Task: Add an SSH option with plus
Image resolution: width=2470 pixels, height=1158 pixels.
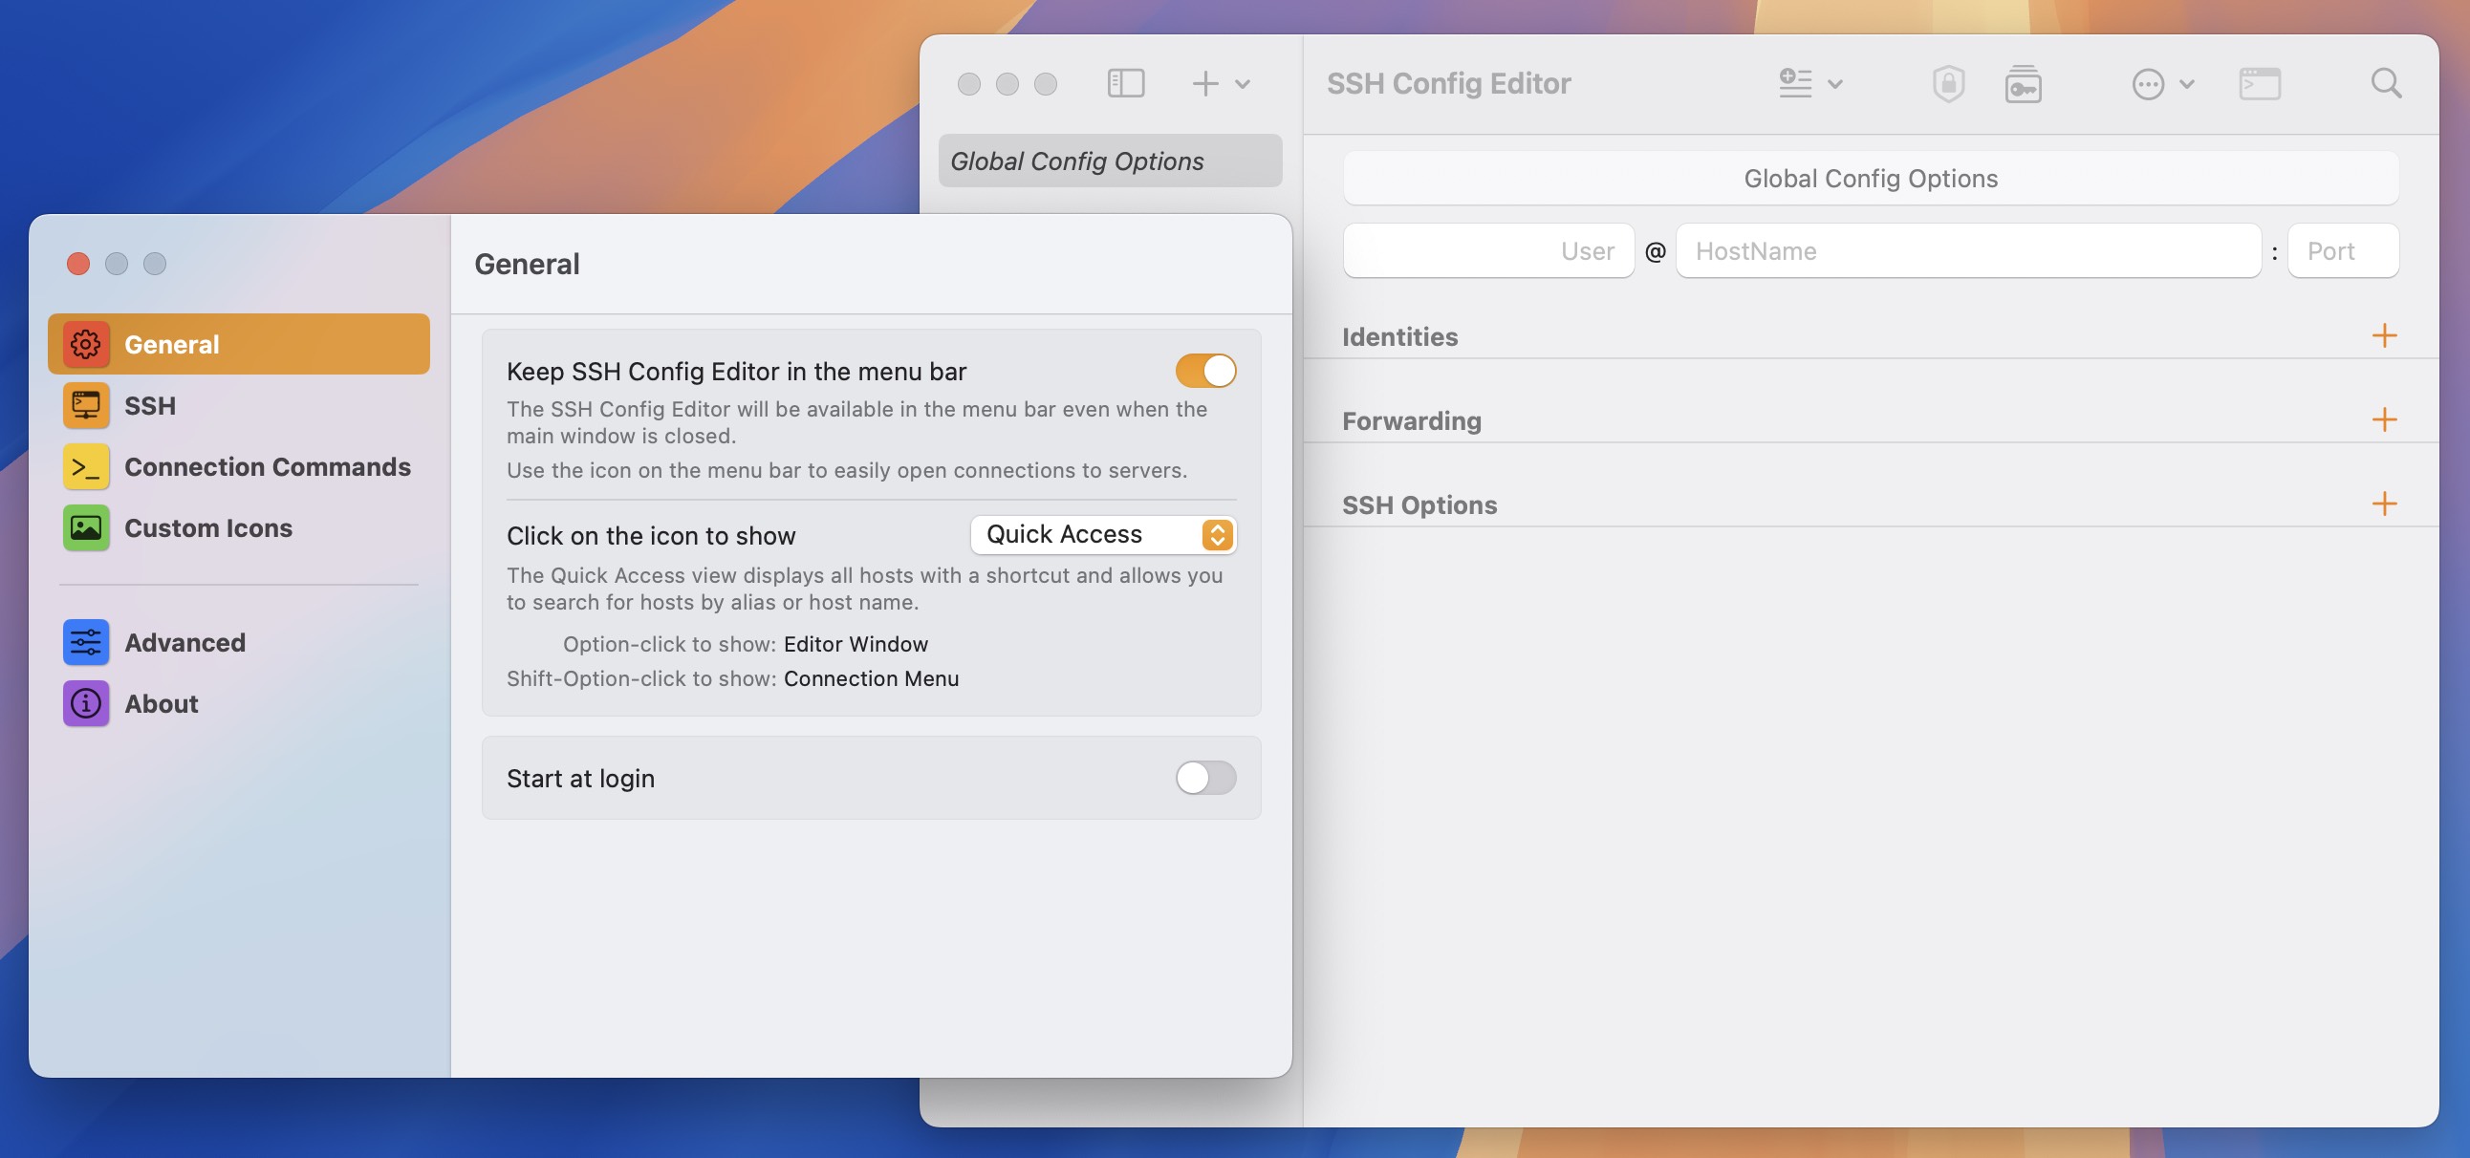Action: [2385, 504]
